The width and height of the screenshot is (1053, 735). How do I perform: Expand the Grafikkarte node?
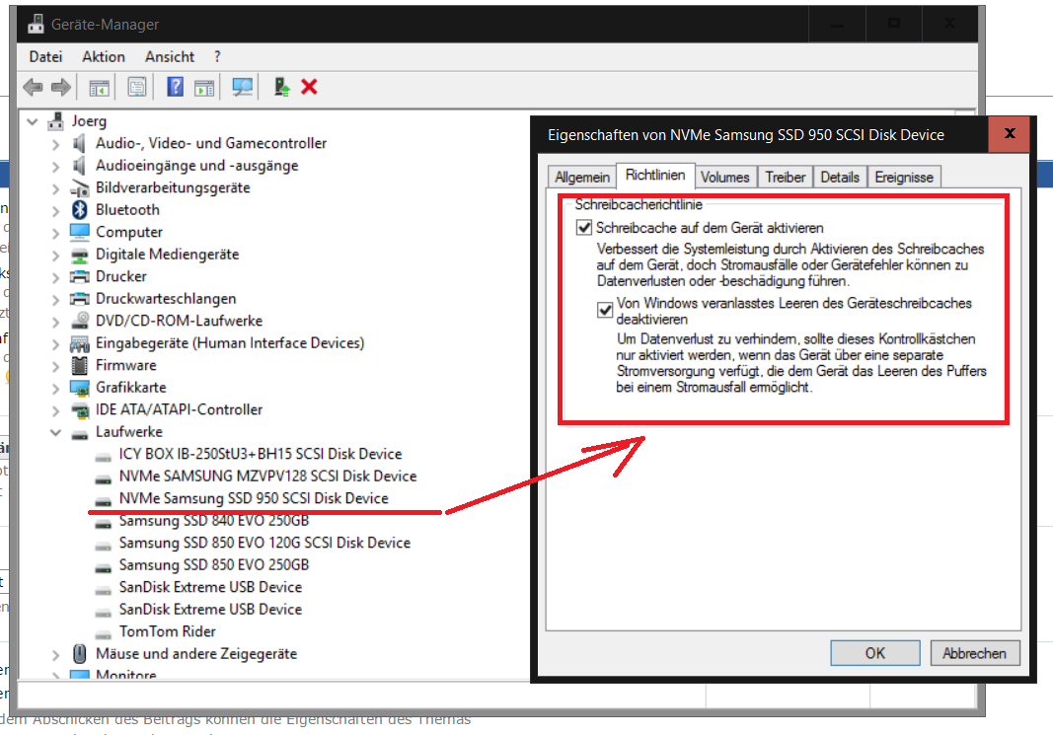tap(55, 388)
